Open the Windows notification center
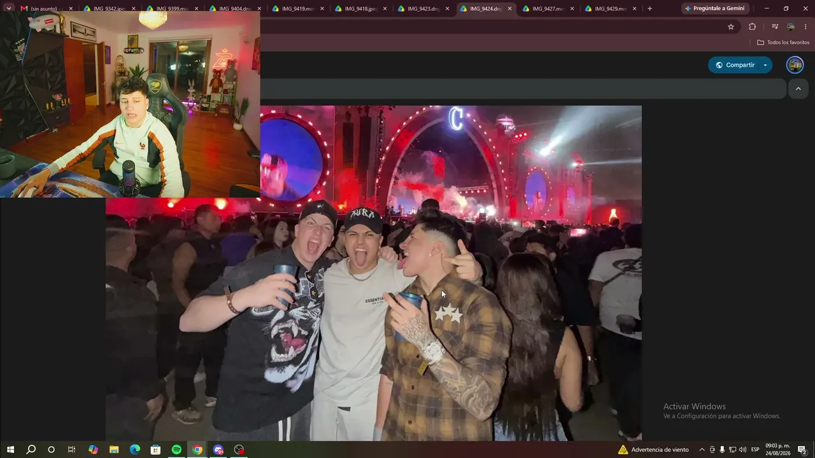815x458 pixels. point(802,450)
